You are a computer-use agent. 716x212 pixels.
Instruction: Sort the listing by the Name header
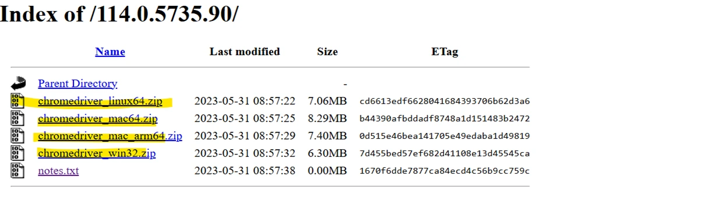coord(110,52)
